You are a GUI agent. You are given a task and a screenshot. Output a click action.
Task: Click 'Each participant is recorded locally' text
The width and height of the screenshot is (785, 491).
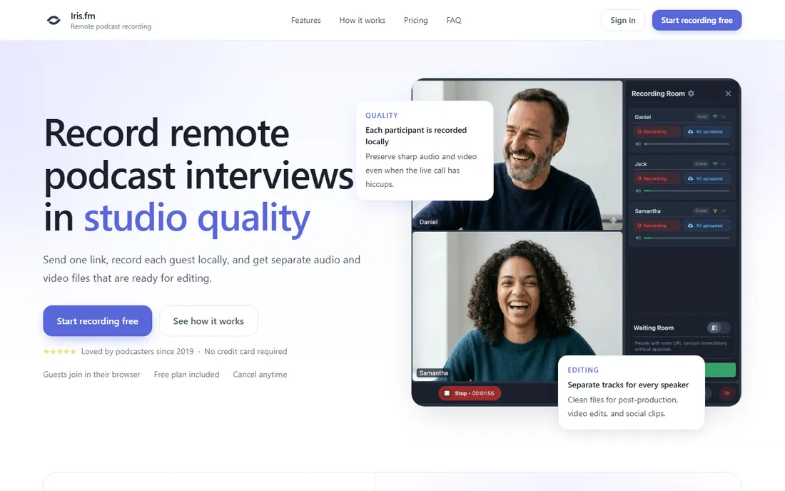click(416, 136)
